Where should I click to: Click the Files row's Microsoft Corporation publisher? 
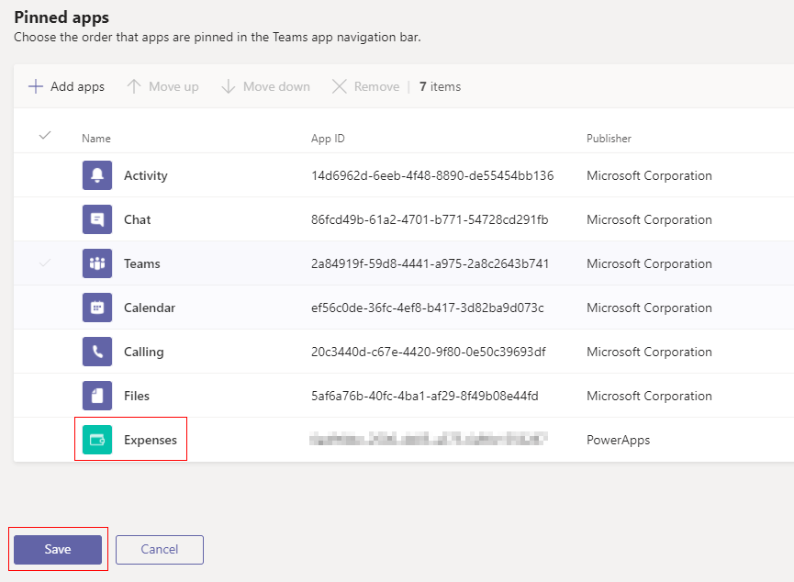click(649, 396)
